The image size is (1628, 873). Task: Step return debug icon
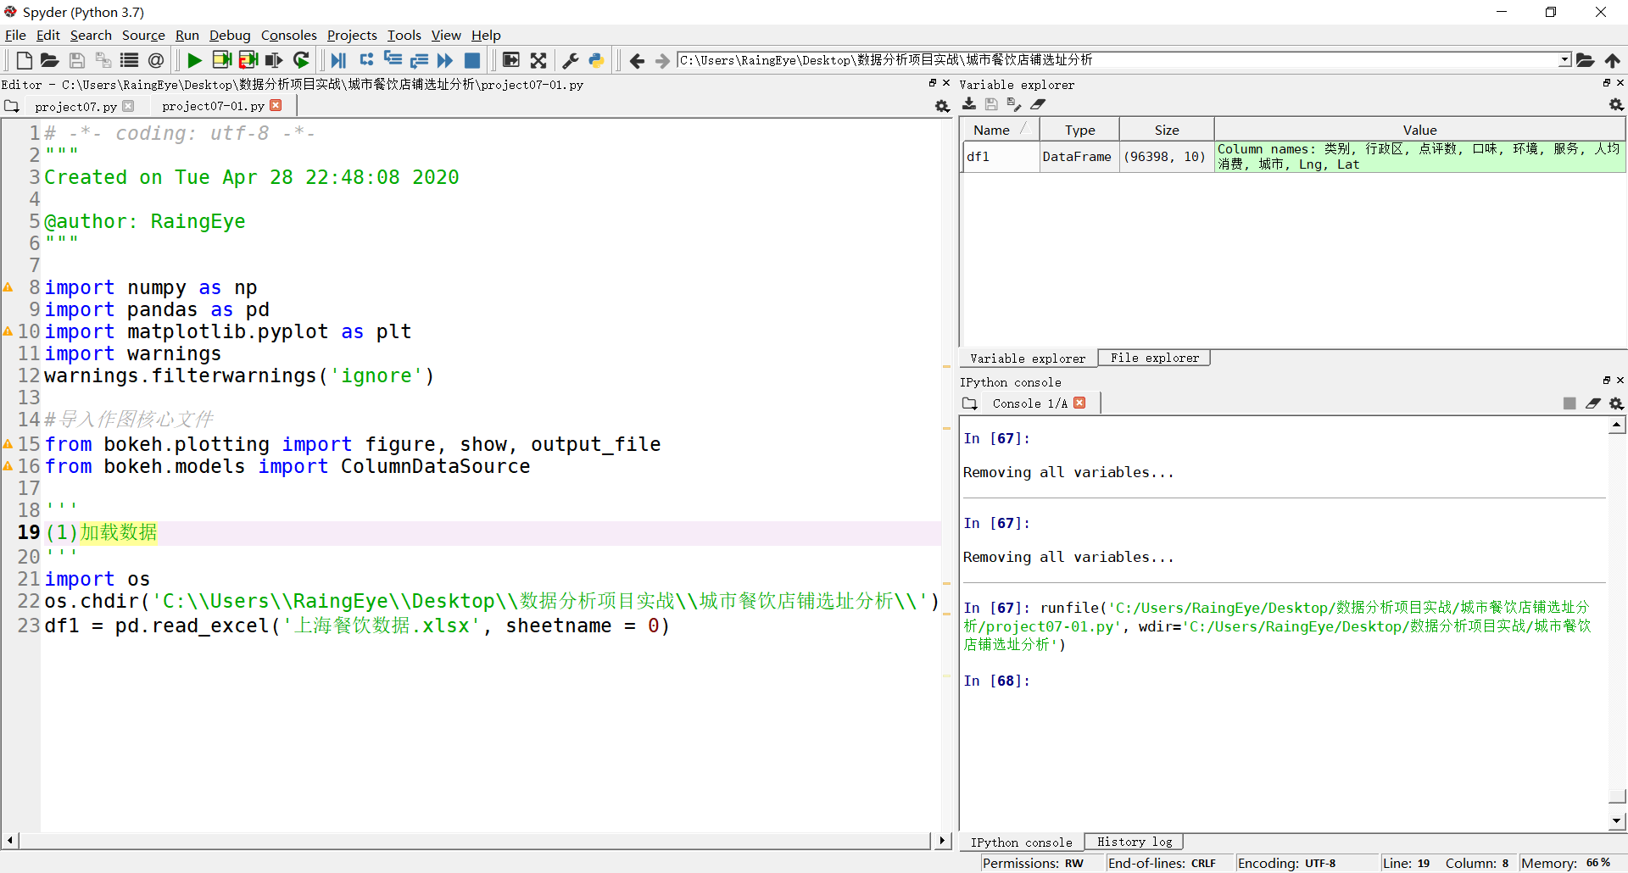tap(419, 60)
